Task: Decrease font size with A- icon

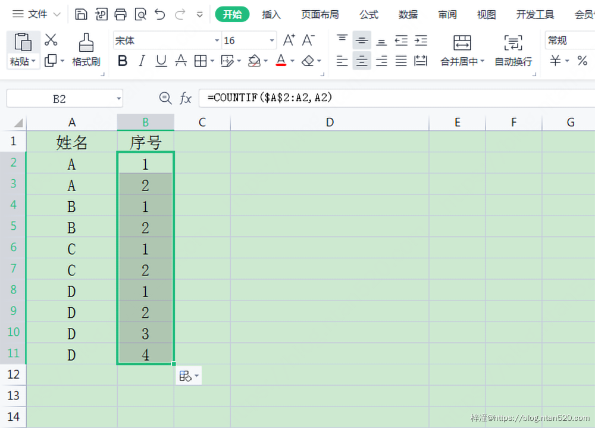Action: [308, 40]
